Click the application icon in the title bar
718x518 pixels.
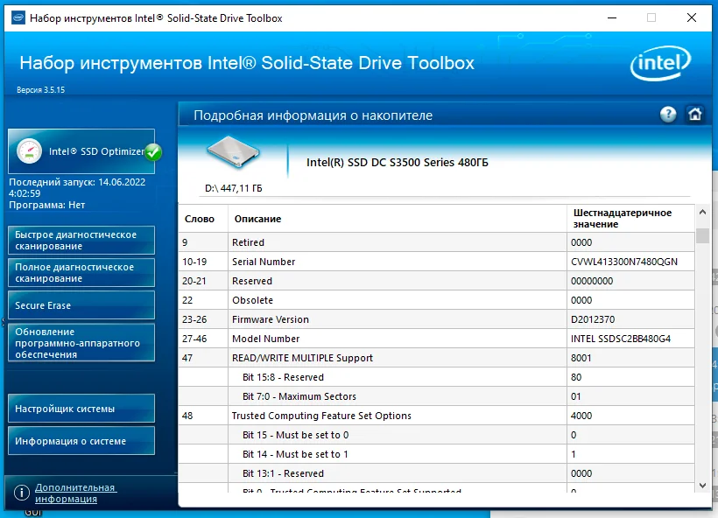(18, 17)
